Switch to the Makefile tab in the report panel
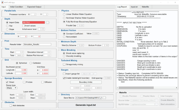Screen dimensions: 179x110 [145, 7]
